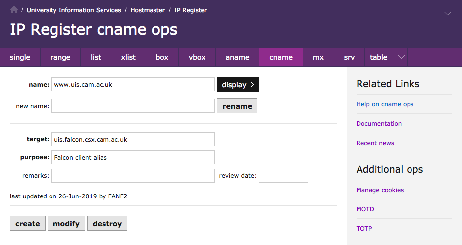The width and height of the screenshot is (462, 245).
Task: Click the rename button
Action: pyautogui.click(x=237, y=106)
